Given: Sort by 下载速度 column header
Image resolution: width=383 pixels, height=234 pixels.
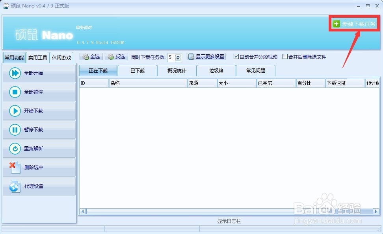Looking at the screenshot, I should pos(345,83).
